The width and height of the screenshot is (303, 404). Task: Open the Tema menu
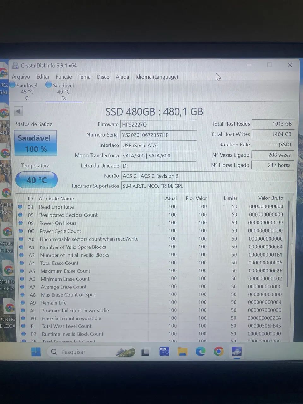pos(84,77)
